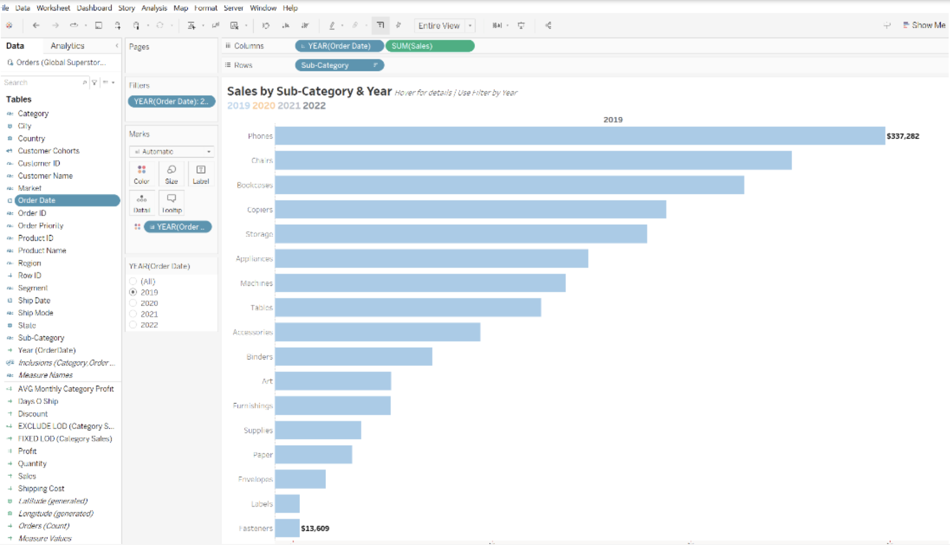
Task: Click the 2022 year link under the chart title
Action: [x=315, y=105]
